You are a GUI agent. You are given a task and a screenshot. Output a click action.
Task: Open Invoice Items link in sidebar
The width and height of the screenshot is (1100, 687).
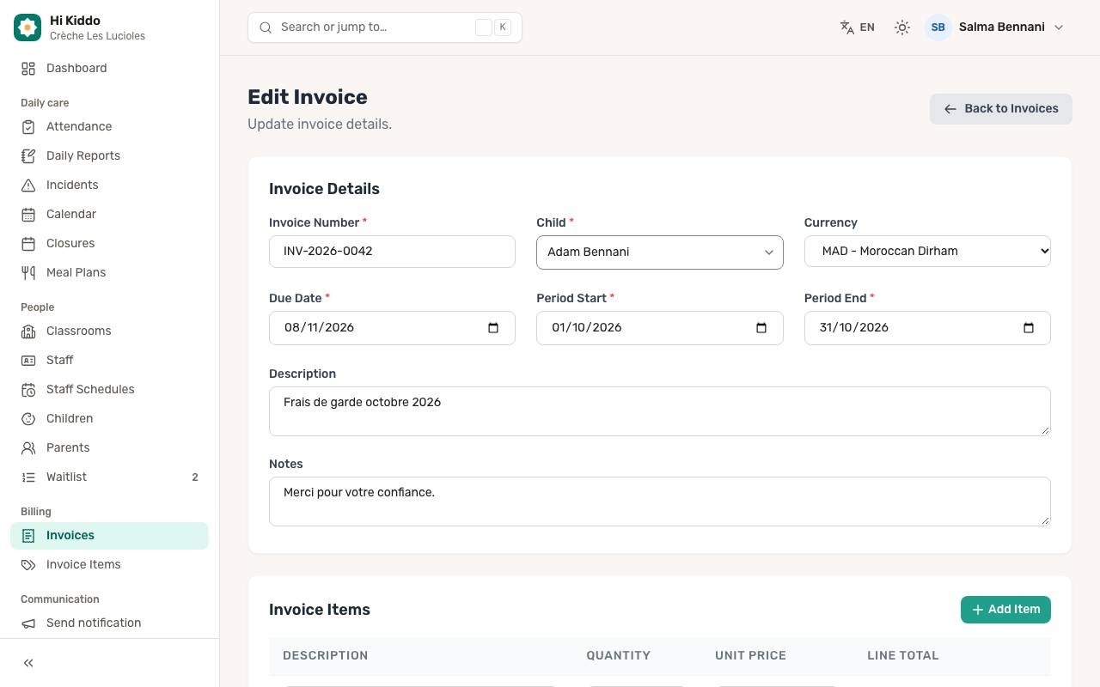[109, 564]
